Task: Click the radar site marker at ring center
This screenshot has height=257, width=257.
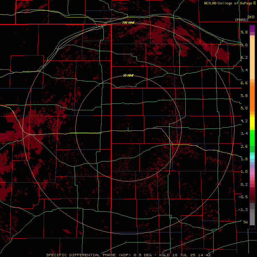Action: click(128, 129)
